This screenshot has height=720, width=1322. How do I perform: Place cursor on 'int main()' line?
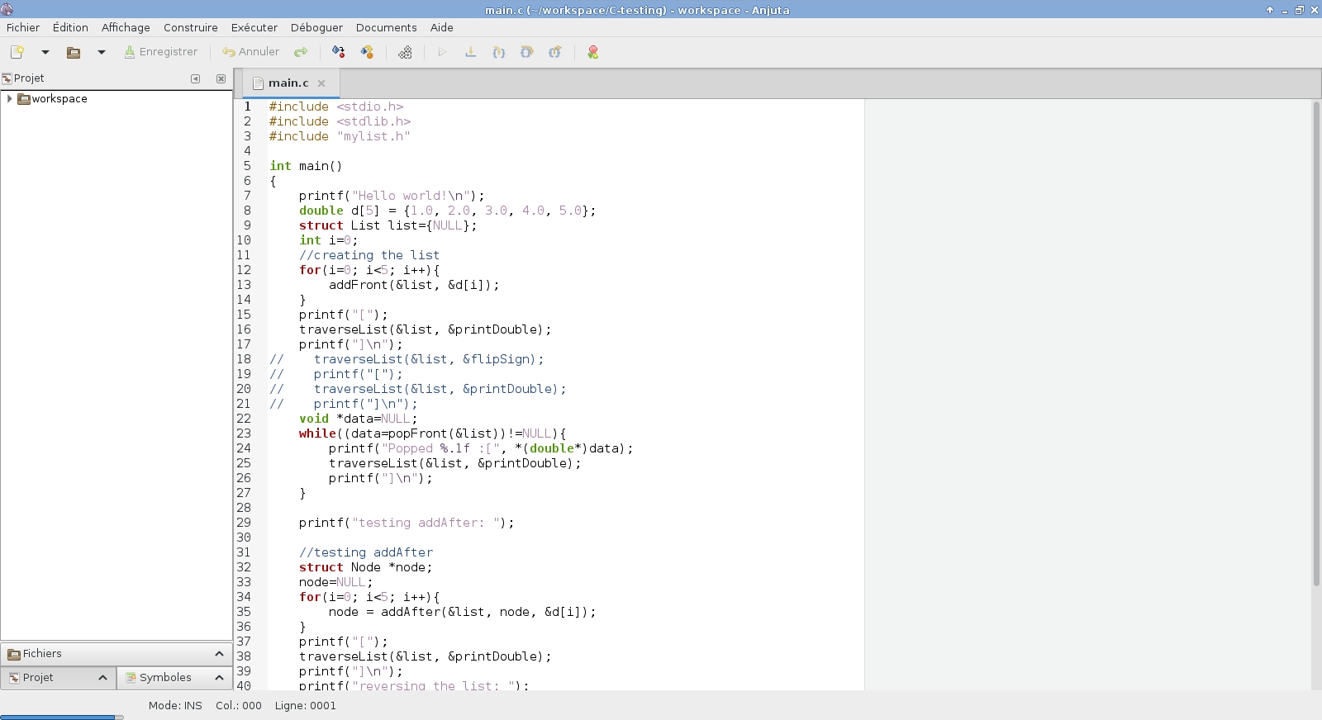tap(306, 166)
